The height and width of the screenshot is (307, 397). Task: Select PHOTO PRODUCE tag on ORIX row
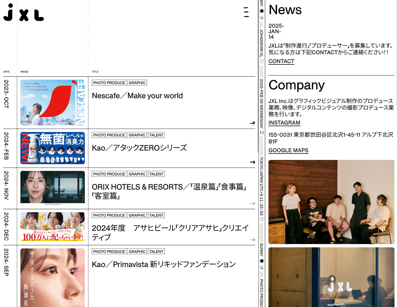point(109,174)
